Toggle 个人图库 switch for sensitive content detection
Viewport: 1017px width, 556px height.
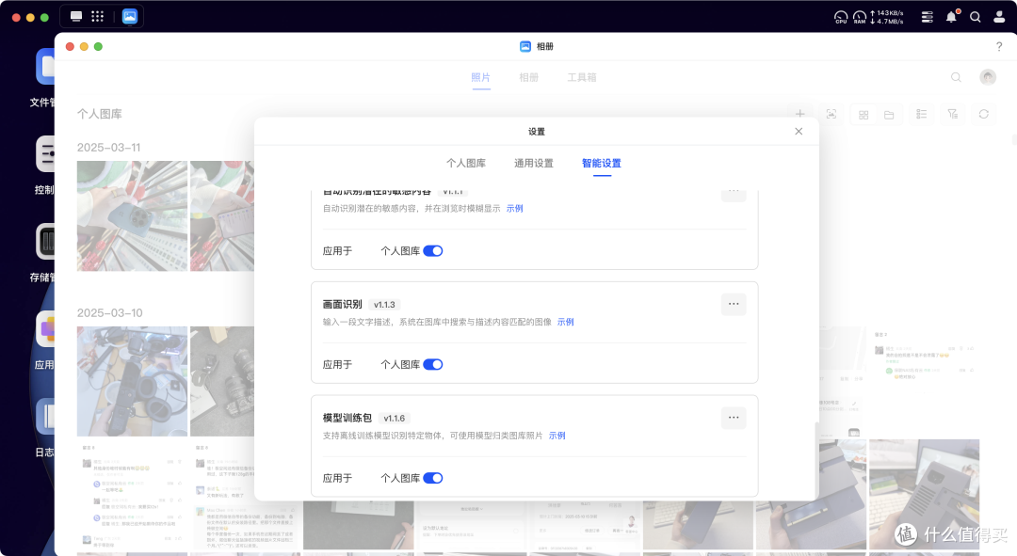point(432,251)
